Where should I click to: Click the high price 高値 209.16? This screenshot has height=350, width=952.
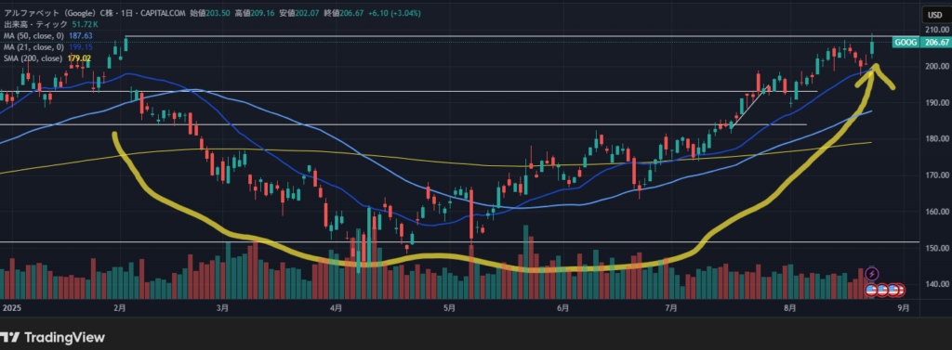tap(256, 13)
